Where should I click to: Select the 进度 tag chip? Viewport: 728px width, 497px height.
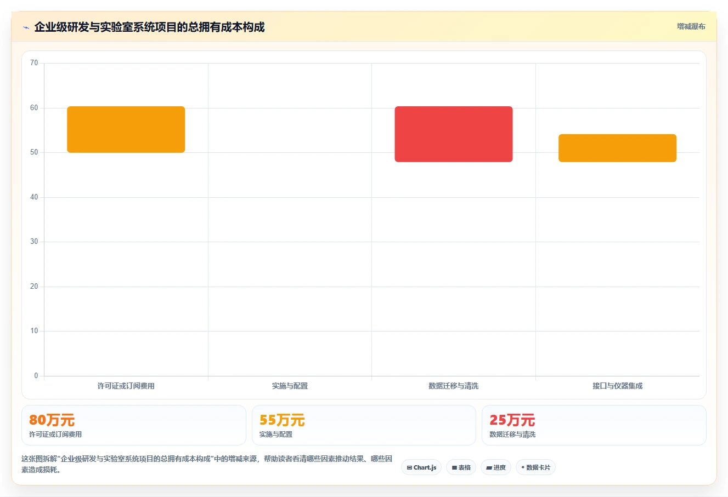tap(496, 467)
